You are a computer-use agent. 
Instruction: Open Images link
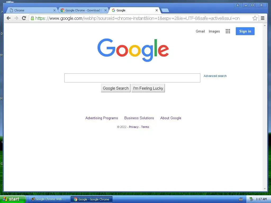tap(214, 31)
